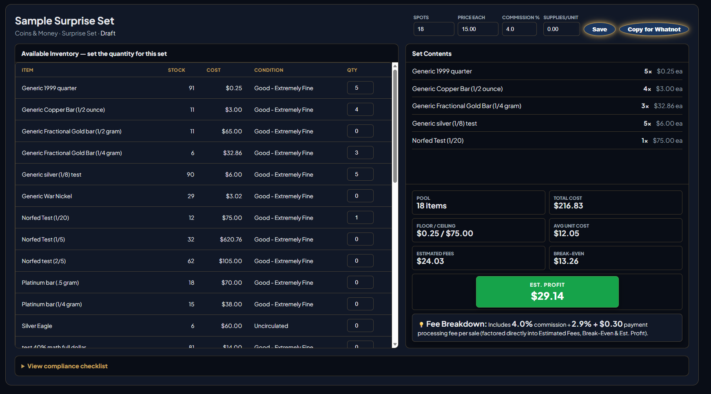Click the inventory scrollbar thumb

point(395,126)
